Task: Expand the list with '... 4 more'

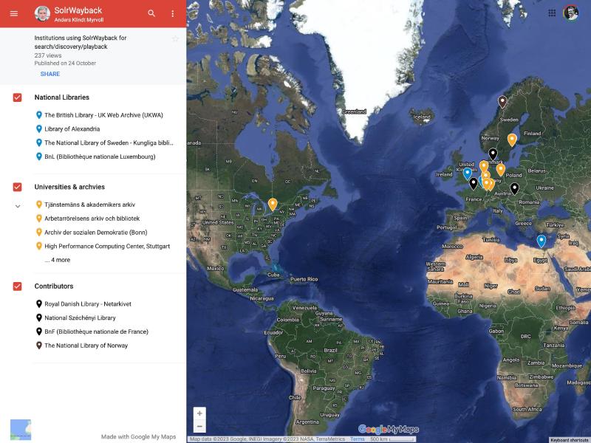Action: tap(58, 260)
